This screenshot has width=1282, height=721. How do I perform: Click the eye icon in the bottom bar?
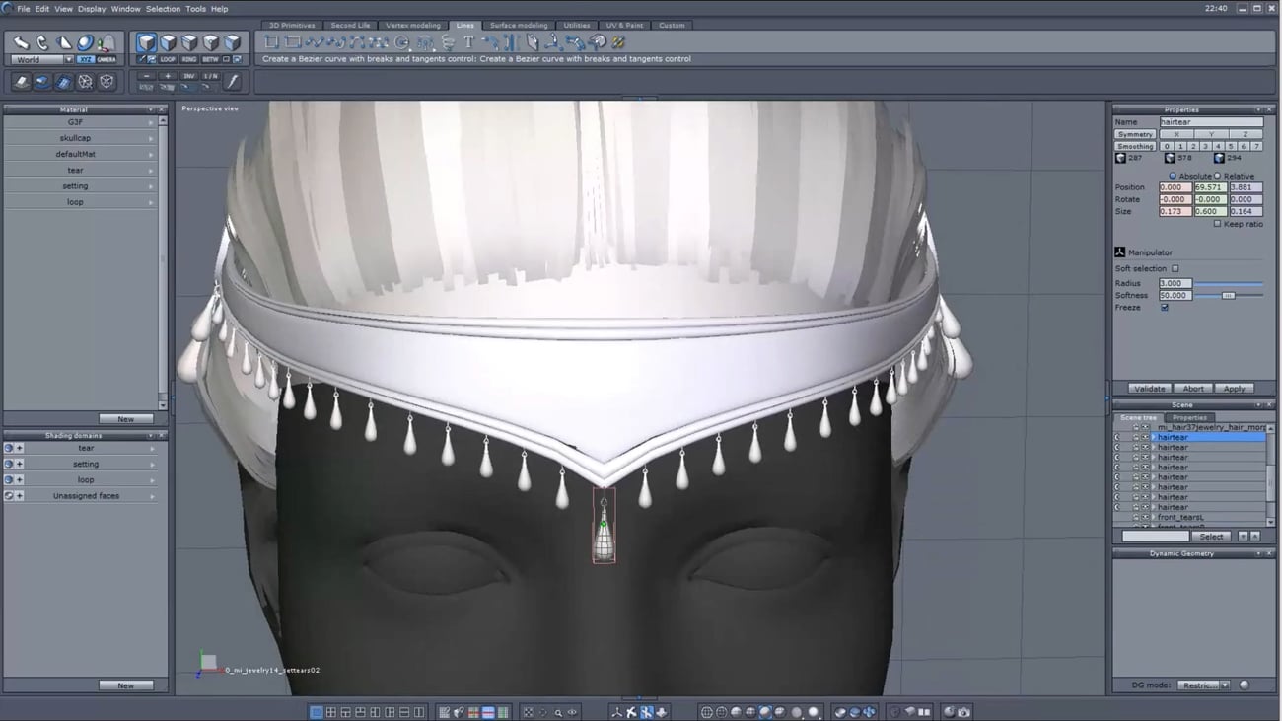572,712
